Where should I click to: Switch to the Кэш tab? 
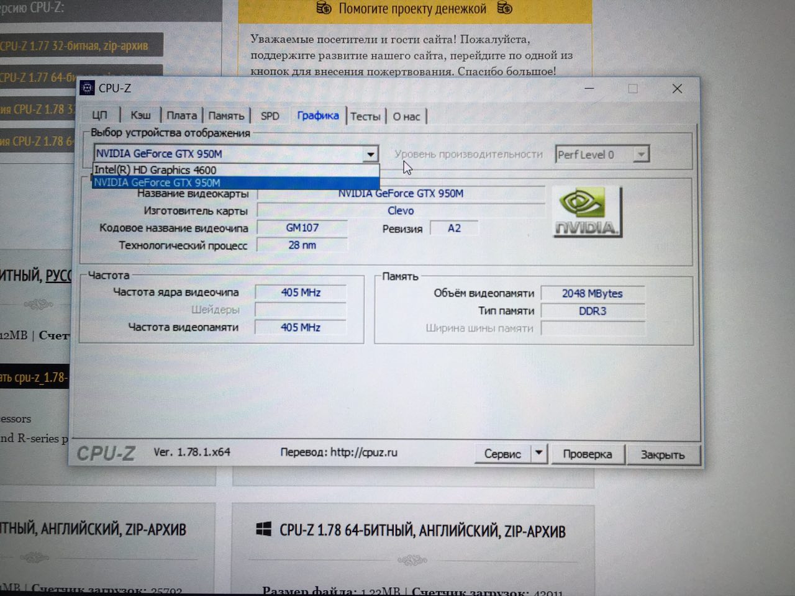point(141,115)
